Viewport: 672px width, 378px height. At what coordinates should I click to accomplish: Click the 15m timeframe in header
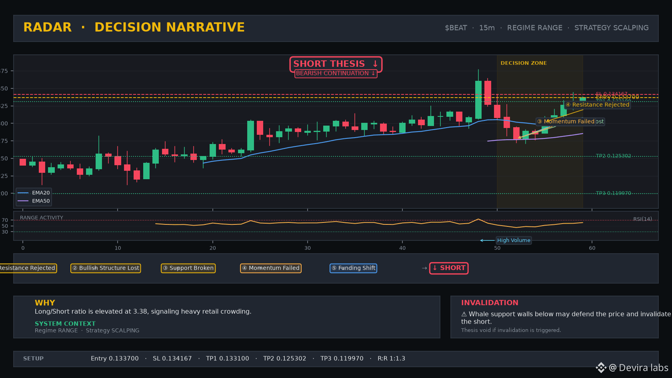(487, 28)
